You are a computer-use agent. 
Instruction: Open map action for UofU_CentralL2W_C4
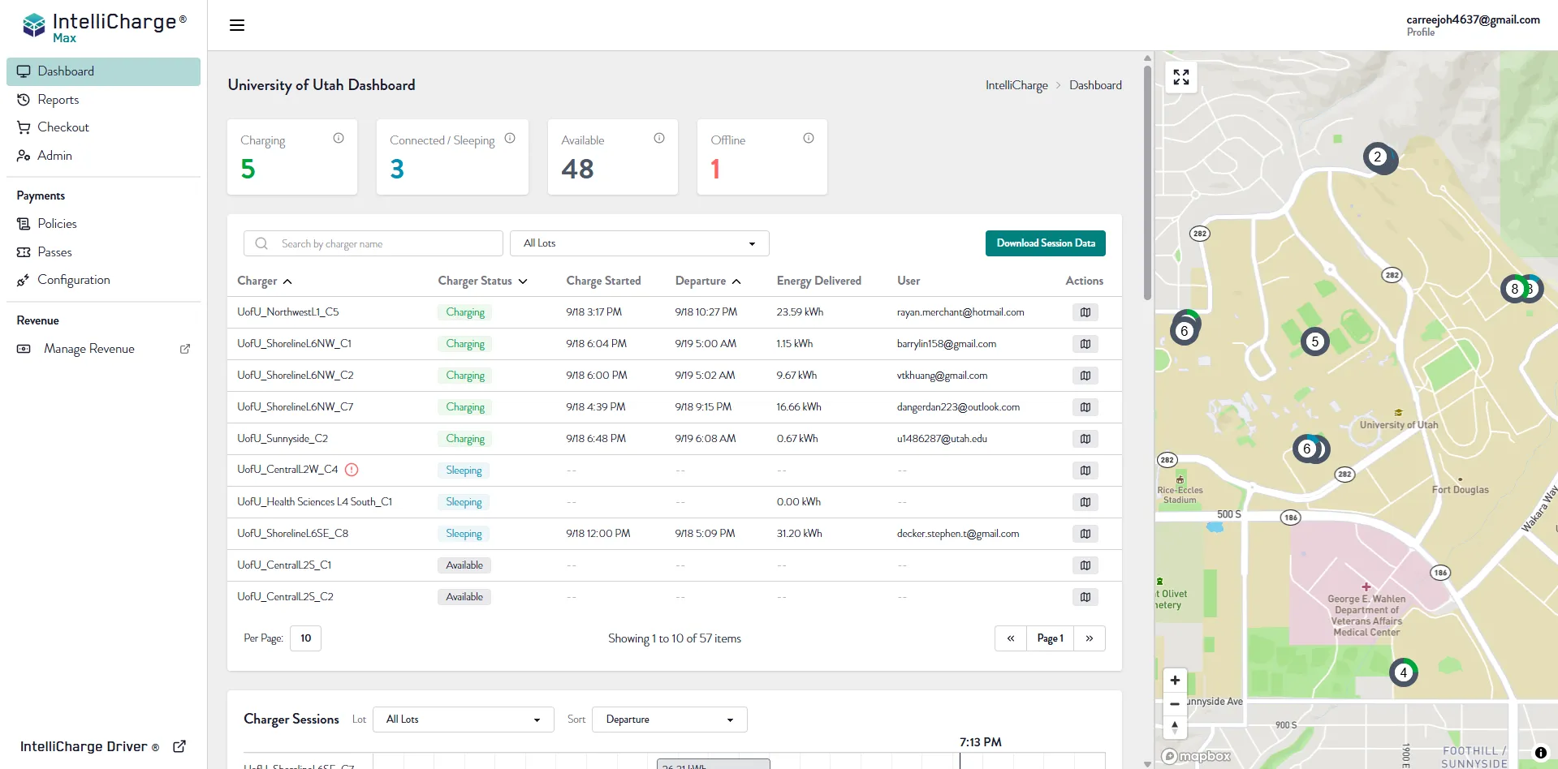coord(1085,470)
